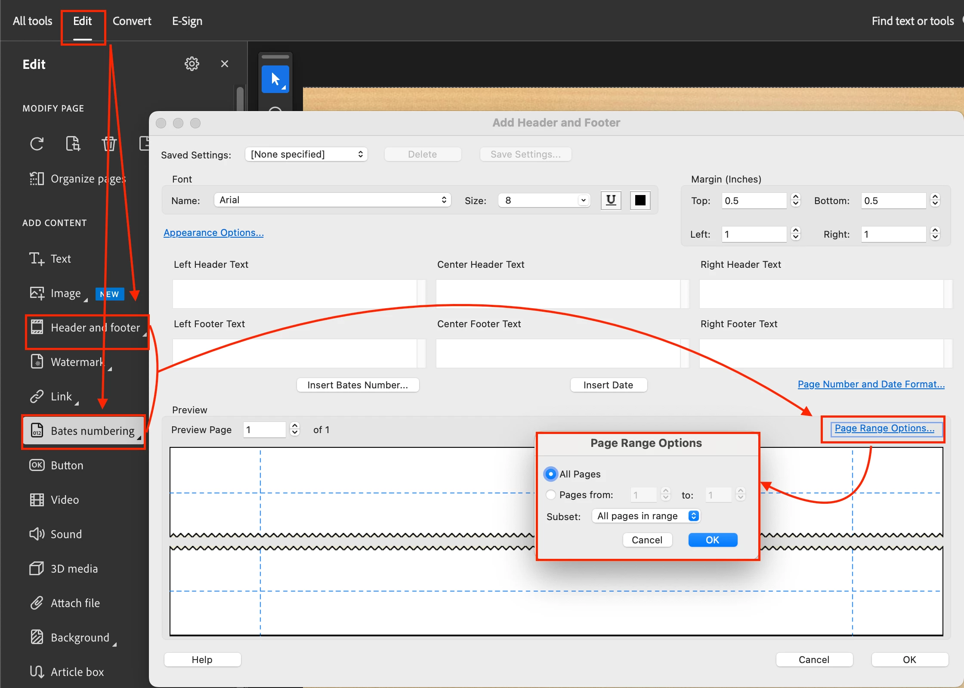
Task: Click the Attach file paperclip icon
Action: tap(37, 603)
